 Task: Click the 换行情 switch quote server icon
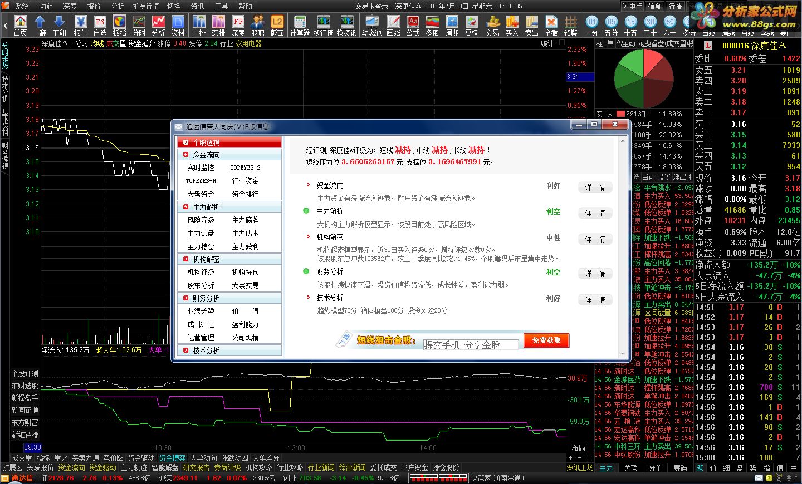[323, 25]
